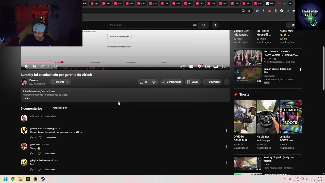Image resolution: width=325 pixels, height=183 pixels.
Task: Open the on-screen keyboard icon in search
Action: point(195,25)
